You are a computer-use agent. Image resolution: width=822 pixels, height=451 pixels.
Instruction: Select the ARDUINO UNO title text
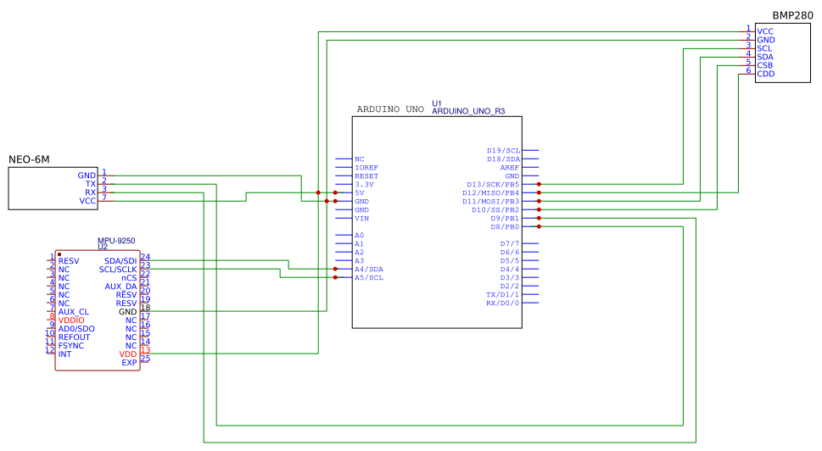(390, 109)
